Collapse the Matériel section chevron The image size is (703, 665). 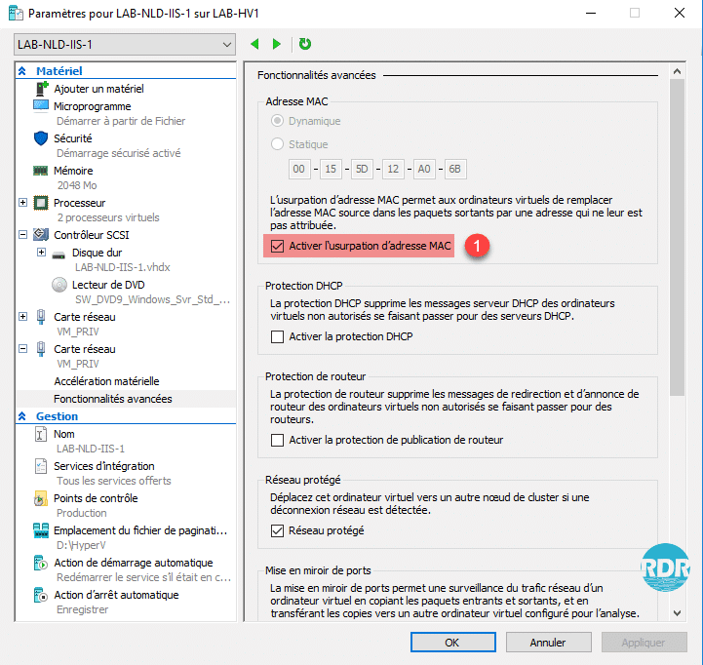22,71
